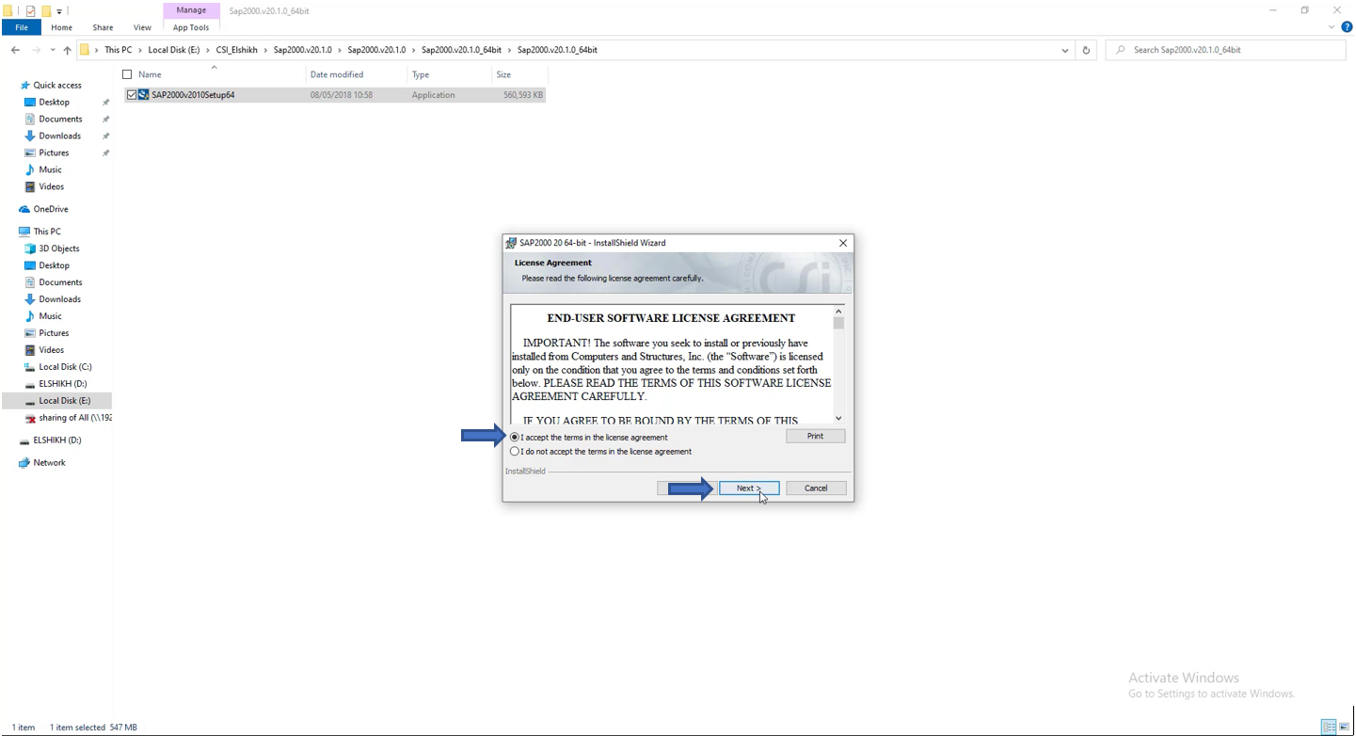Expand the chevron after This PC breadcrumb
This screenshot has width=1356, height=736.
pos(140,50)
